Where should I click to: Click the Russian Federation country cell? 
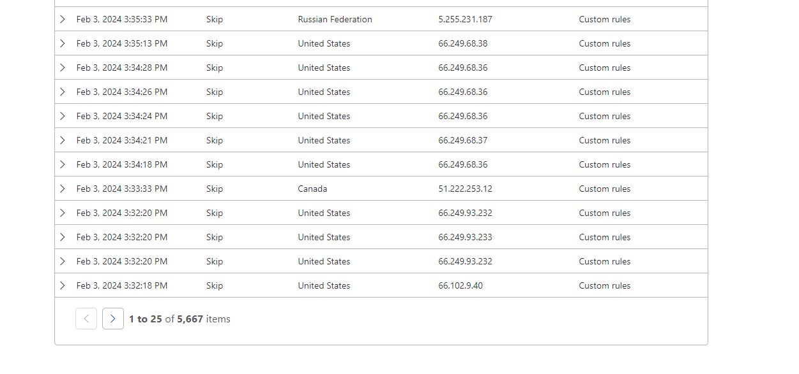(x=335, y=19)
